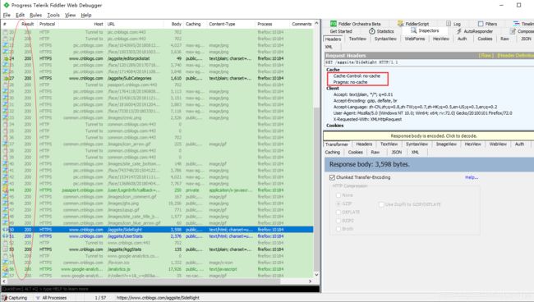534x302 pixels.
Task: Click 'Response body is encoded' decode bar
Action: point(428,135)
